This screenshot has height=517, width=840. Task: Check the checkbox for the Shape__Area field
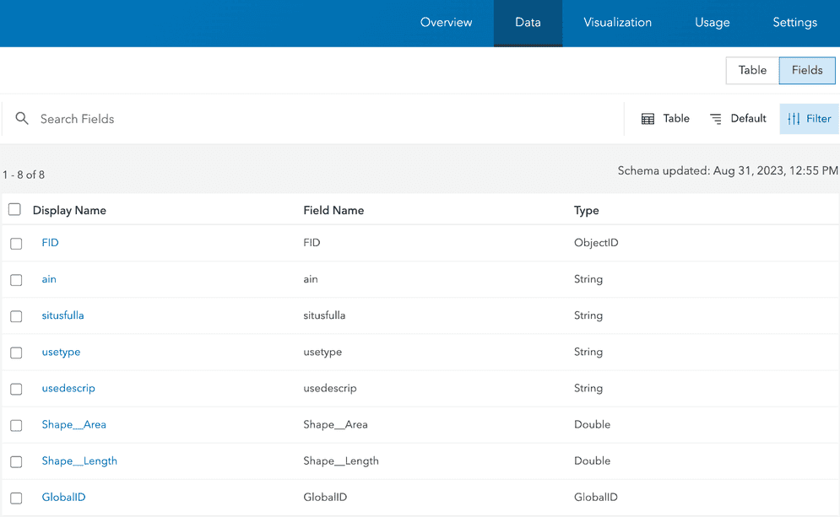[x=14, y=424]
